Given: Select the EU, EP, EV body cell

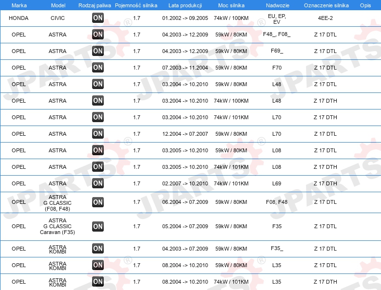Looking at the screenshot, I should 277,19.
